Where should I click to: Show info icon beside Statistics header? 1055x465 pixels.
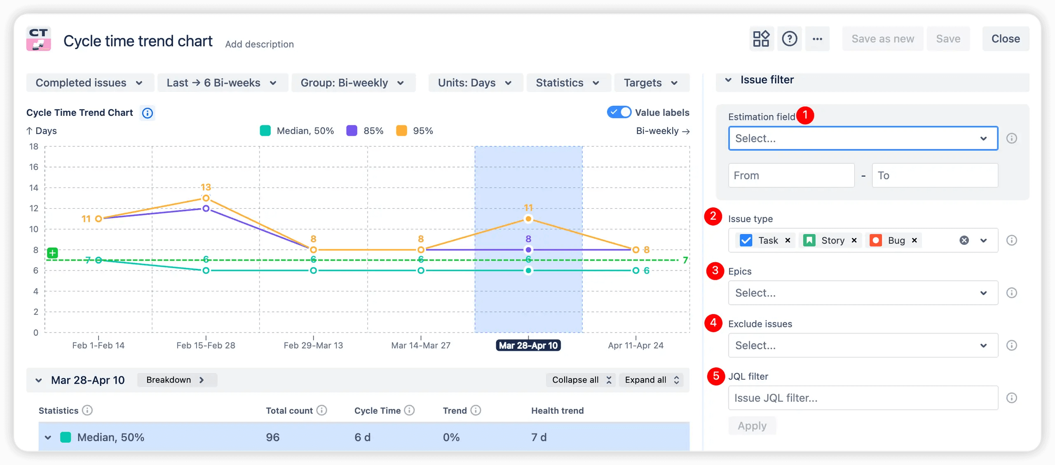tap(87, 410)
